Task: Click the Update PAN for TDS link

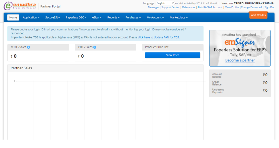Action: tap(159, 37)
